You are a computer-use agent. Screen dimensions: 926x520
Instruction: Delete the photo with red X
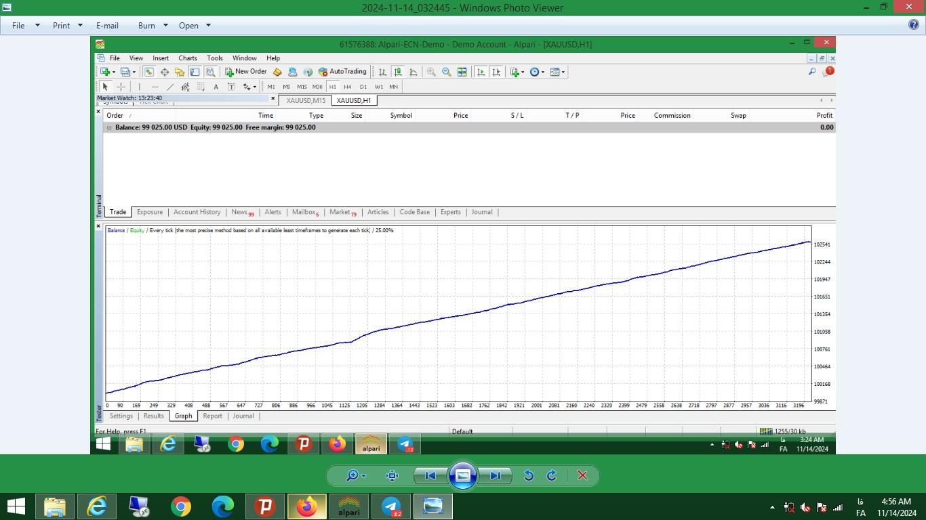coord(582,475)
